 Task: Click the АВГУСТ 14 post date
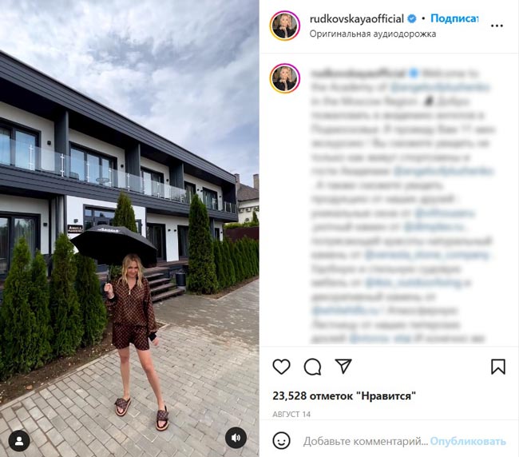coord(291,414)
